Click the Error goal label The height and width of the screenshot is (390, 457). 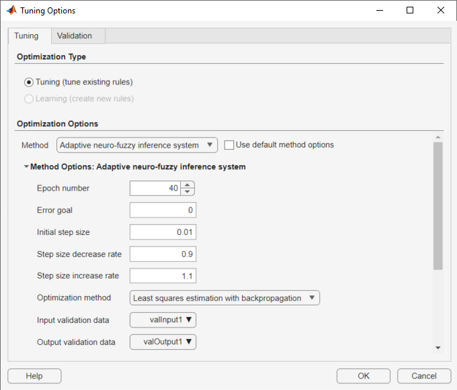click(54, 210)
